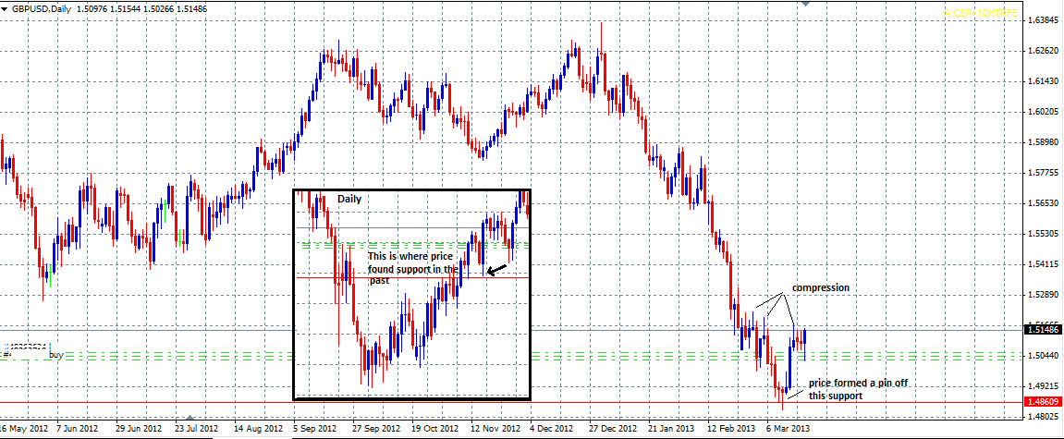
Task: Click the 1.57755 price axis label
Action: coord(1042,173)
